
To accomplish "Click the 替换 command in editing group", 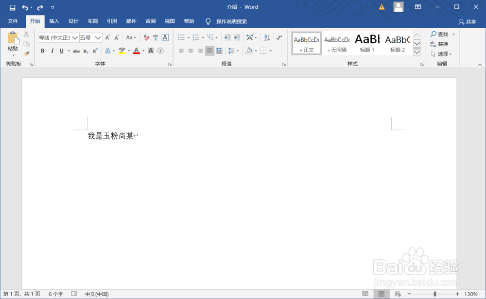I will click(440, 44).
